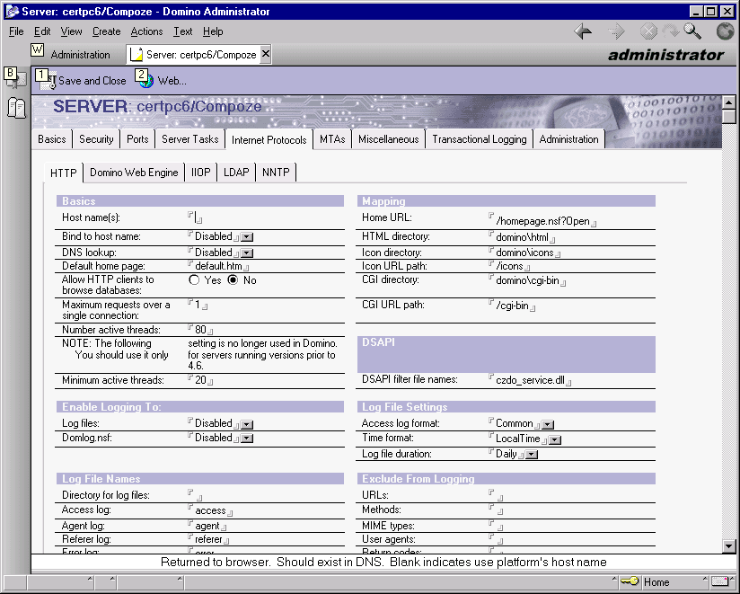
Task: Switch to the Ports tab
Action: (137, 139)
